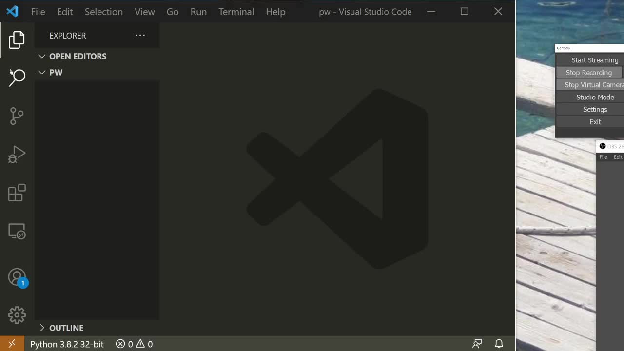Open Settings in OBS controls
This screenshot has width=624, height=351.
pos(590,109)
